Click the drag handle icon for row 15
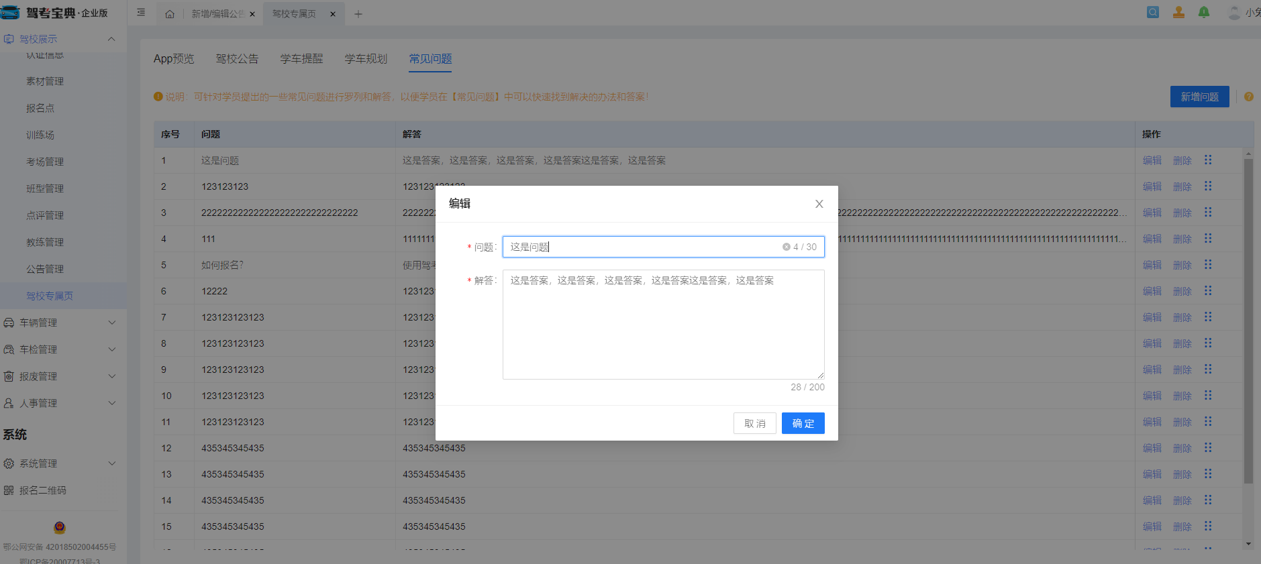1261x564 pixels. [1208, 526]
